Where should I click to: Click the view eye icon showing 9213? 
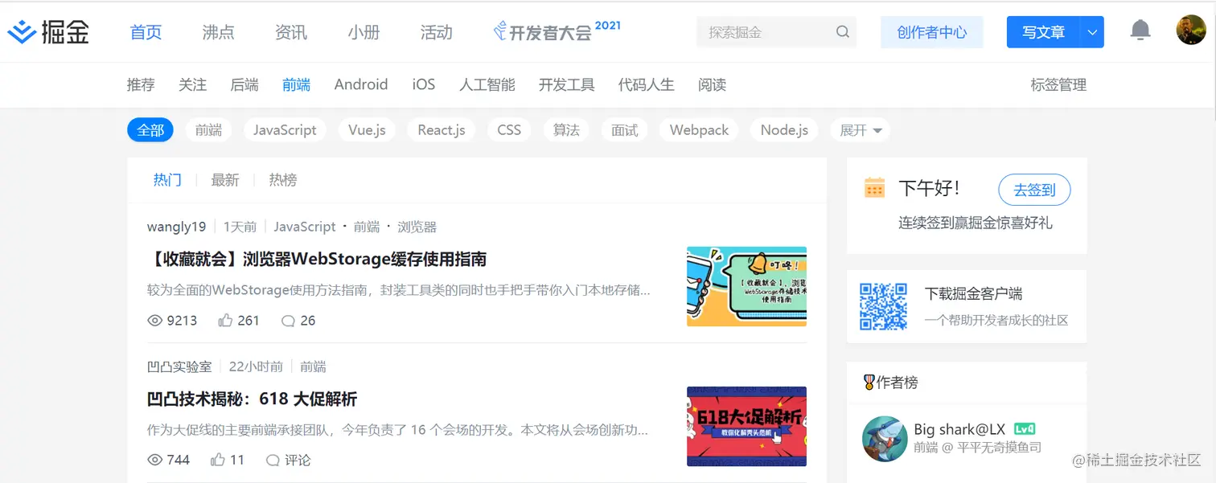[x=155, y=321]
